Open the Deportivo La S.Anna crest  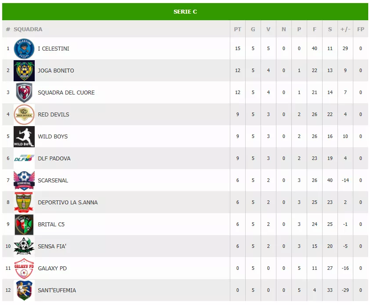pos(24,202)
